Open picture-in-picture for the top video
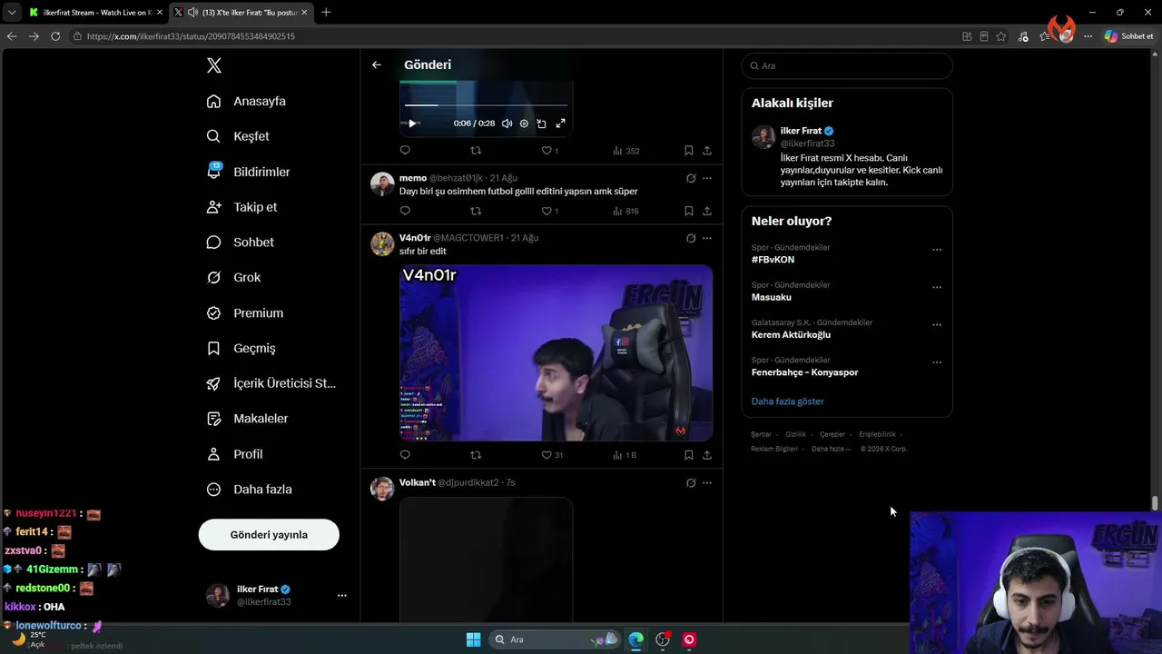Image resolution: width=1162 pixels, height=654 pixels. [541, 124]
